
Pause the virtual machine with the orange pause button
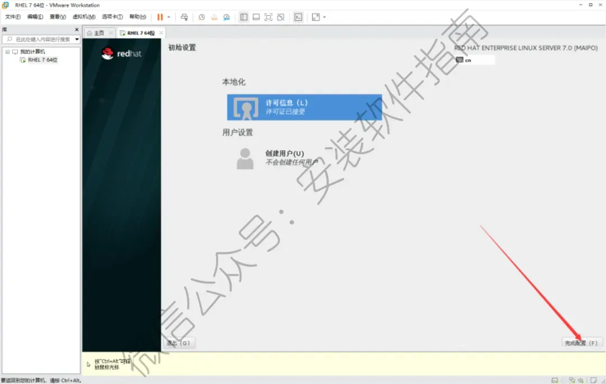point(160,17)
